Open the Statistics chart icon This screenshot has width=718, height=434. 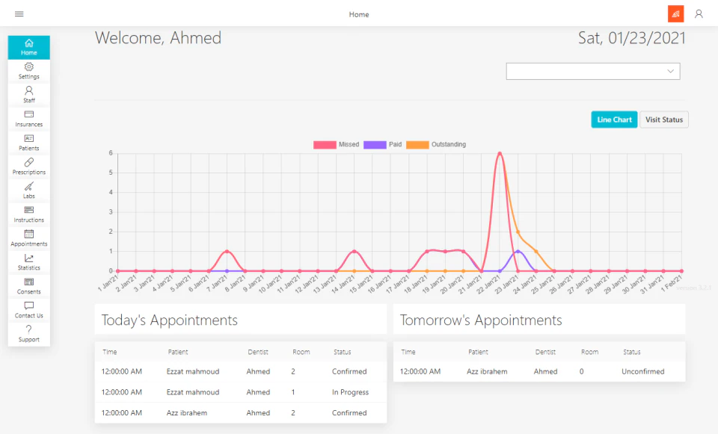click(x=28, y=261)
